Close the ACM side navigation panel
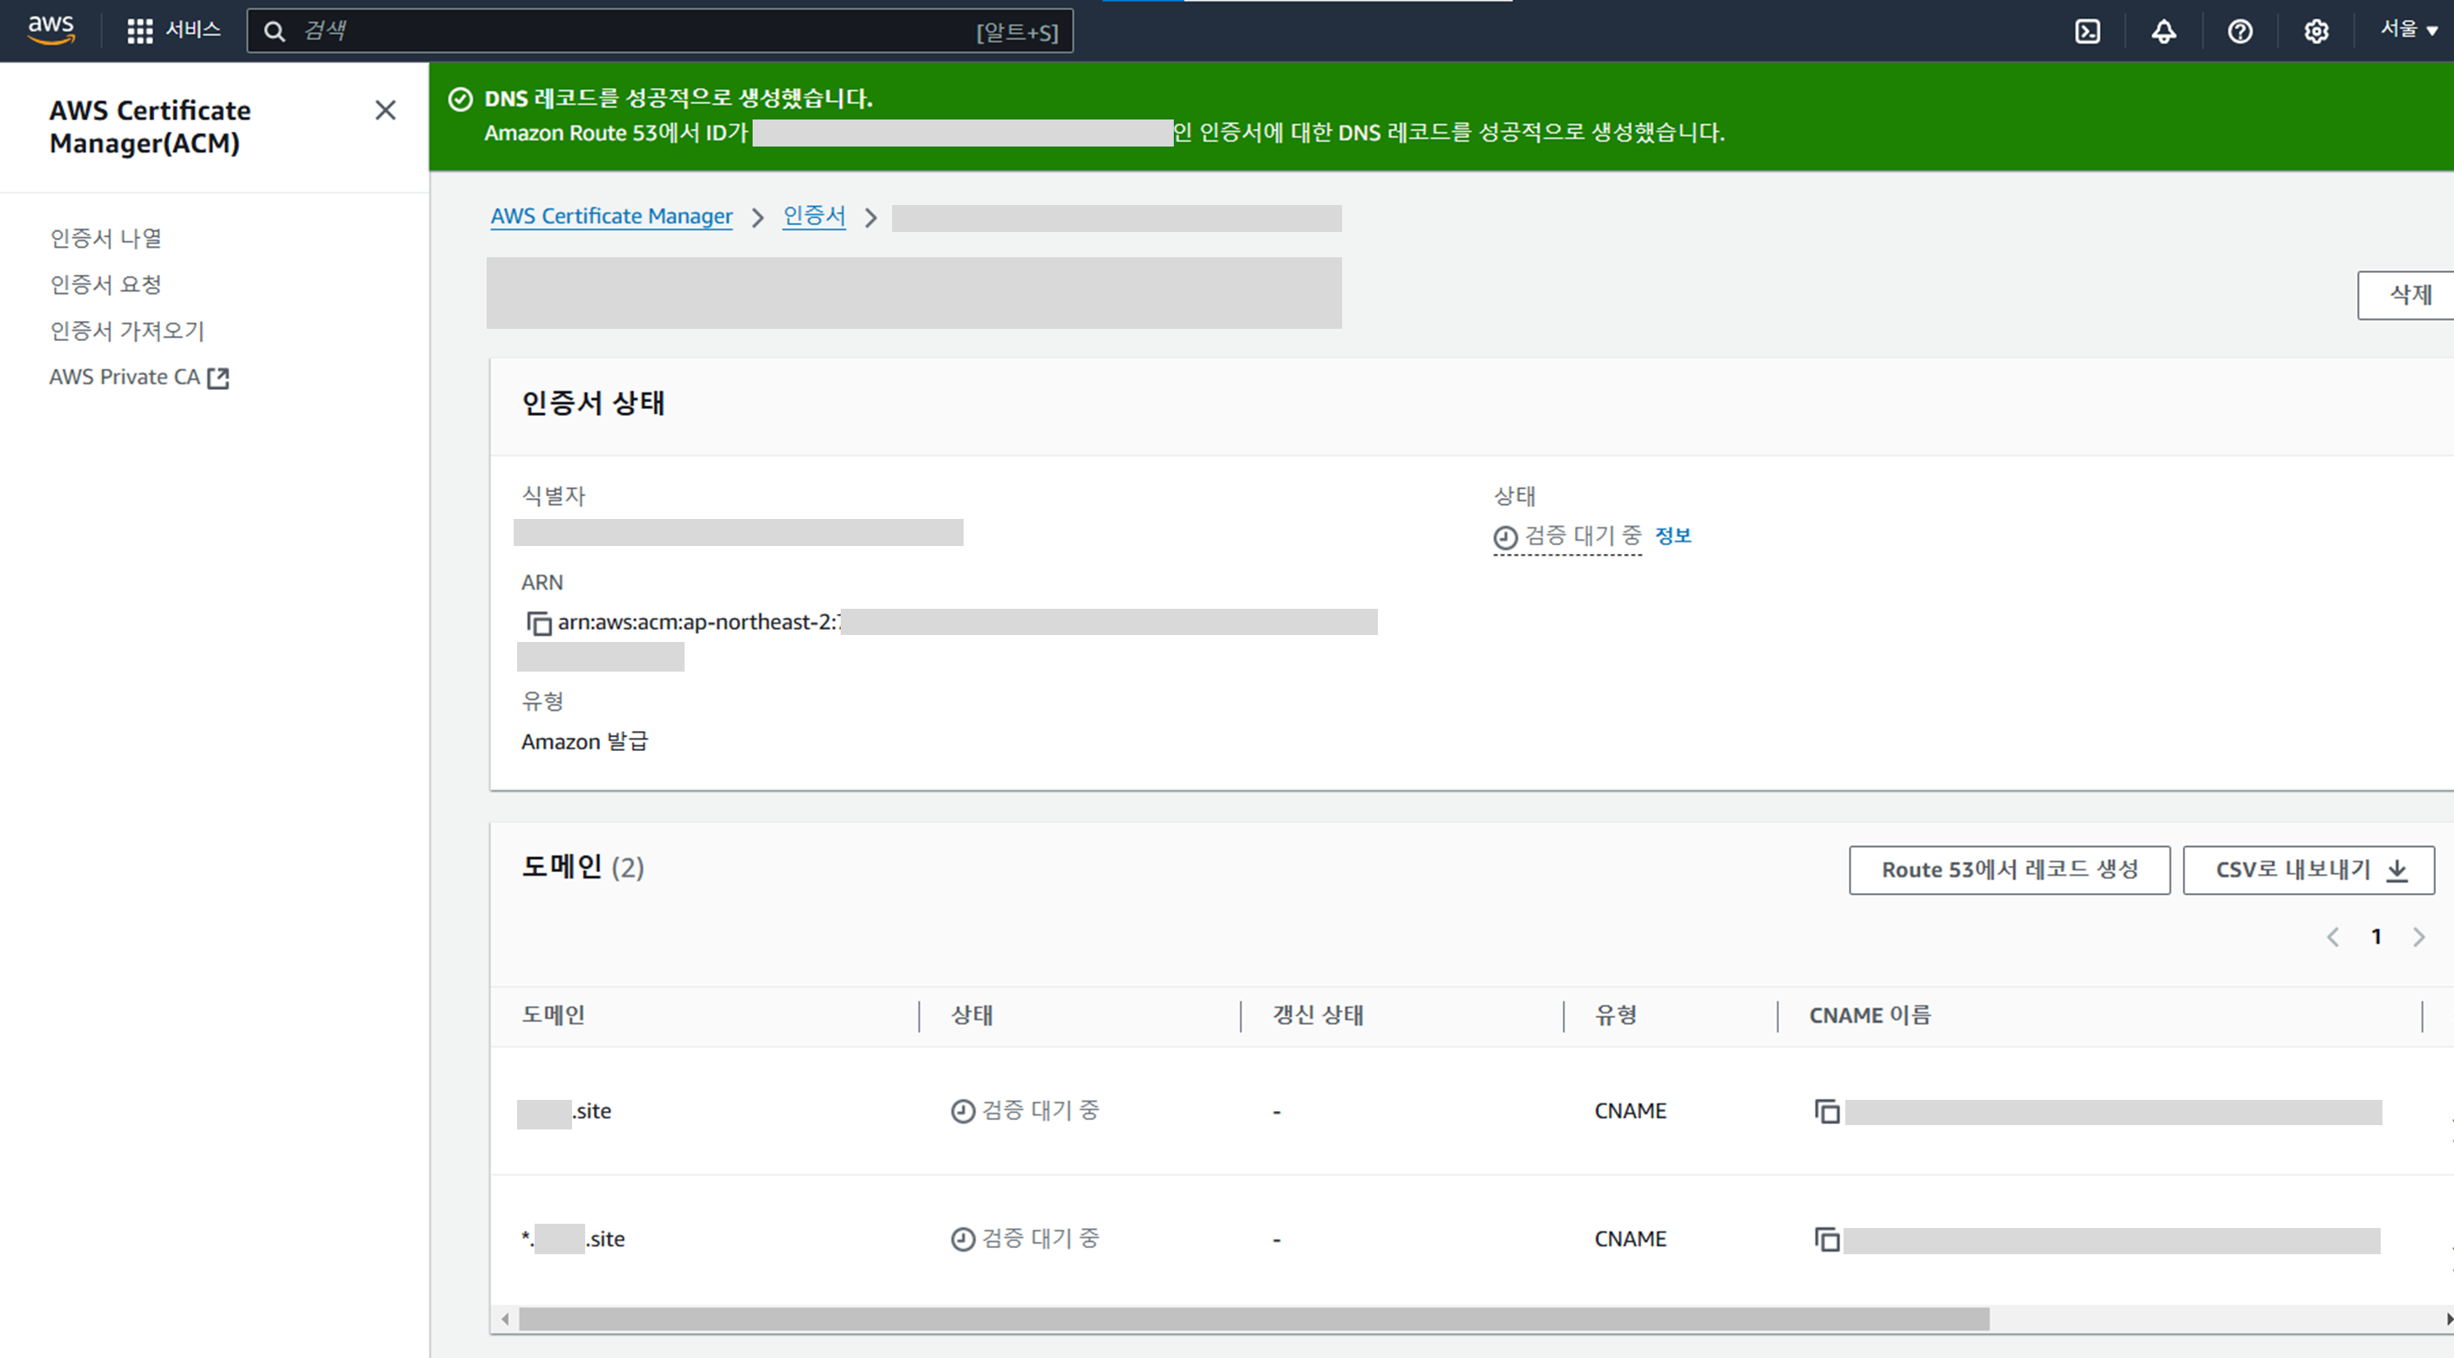Viewport: 2454px width, 1358px height. 385,111
